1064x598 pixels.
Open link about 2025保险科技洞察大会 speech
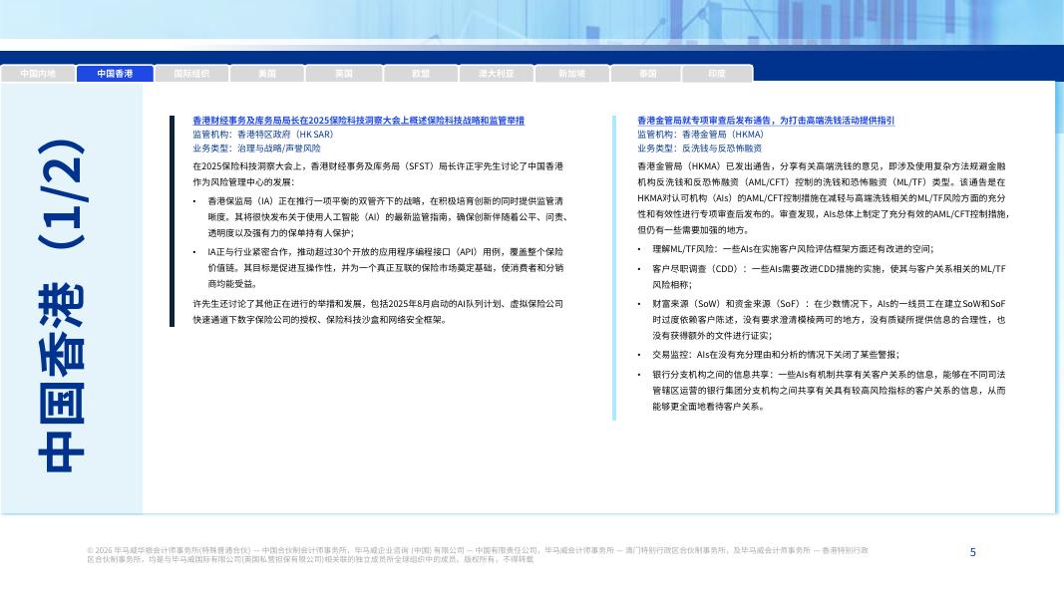[358, 120]
